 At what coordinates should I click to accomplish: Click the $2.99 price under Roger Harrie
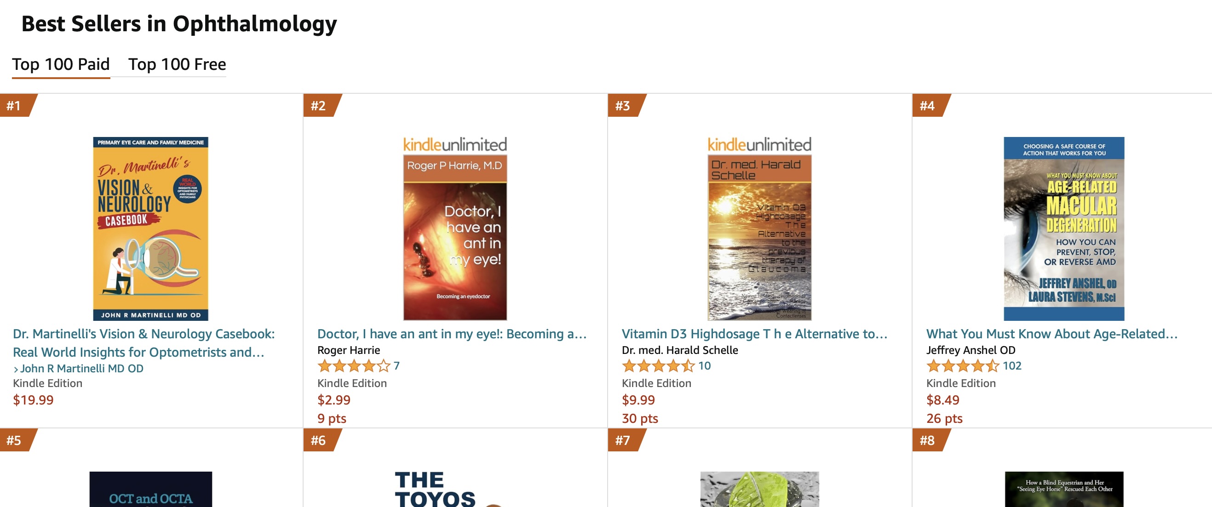tap(333, 400)
